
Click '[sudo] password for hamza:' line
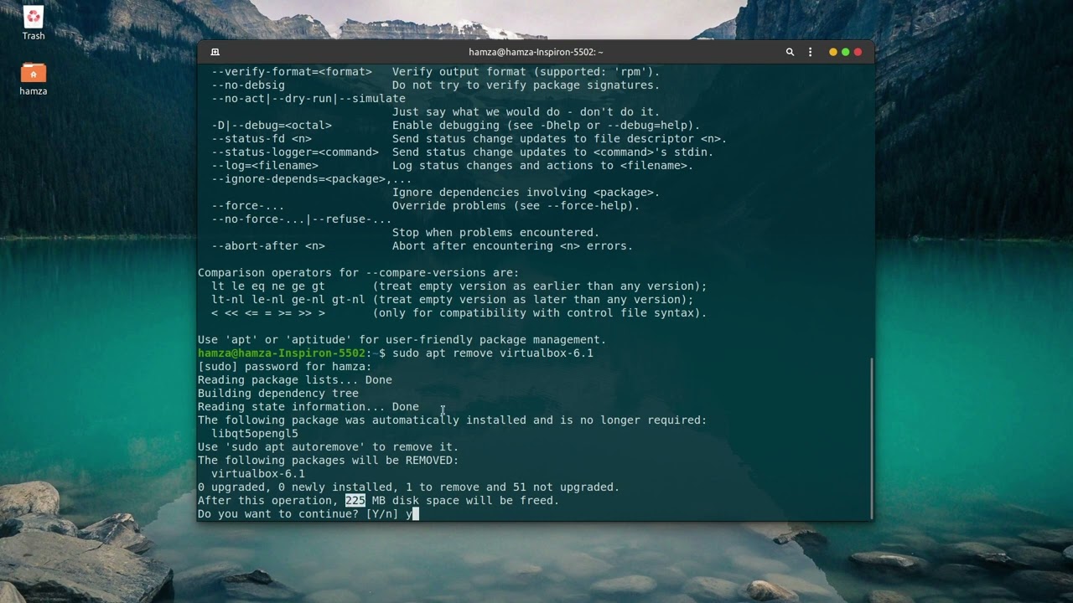[x=285, y=366]
